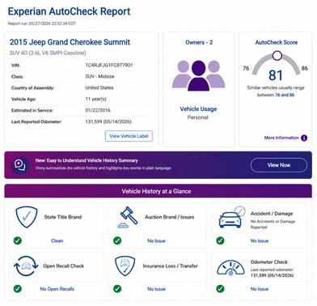The width and height of the screenshot is (317, 306).
Task: Click the 131,599 (05/14/2026) value in vehicle details
Action: click(x=108, y=121)
